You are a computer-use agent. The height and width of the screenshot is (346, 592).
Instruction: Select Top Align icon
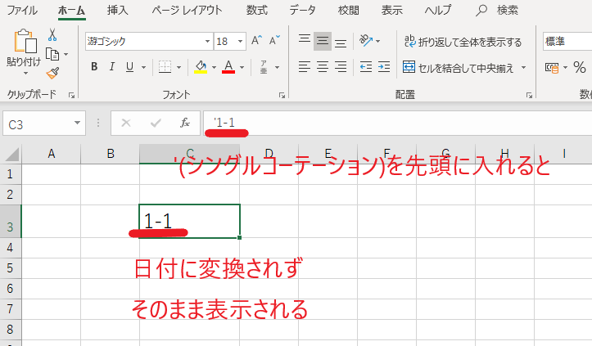pos(305,41)
